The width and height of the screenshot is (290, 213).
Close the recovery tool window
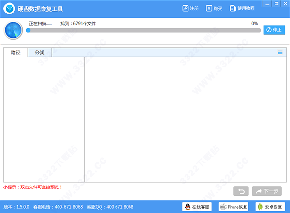point(285,4)
